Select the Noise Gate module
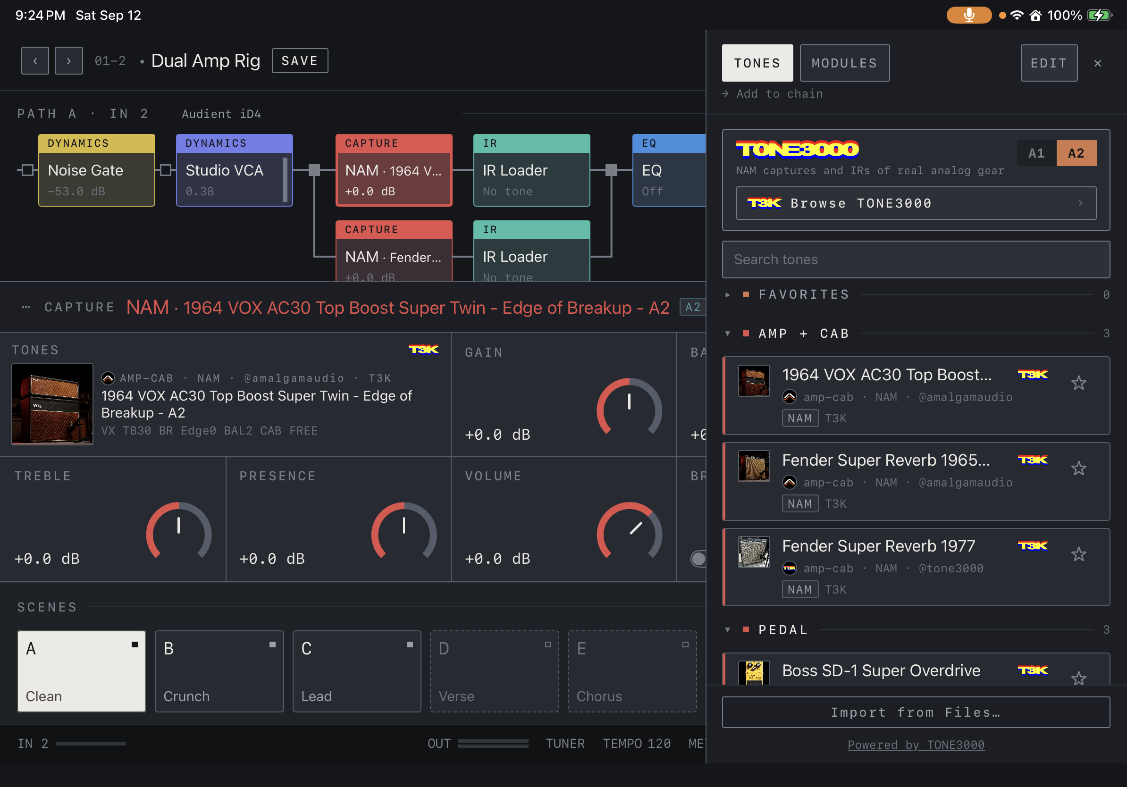Screen dimensions: 1127x787 (x=97, y=170)
